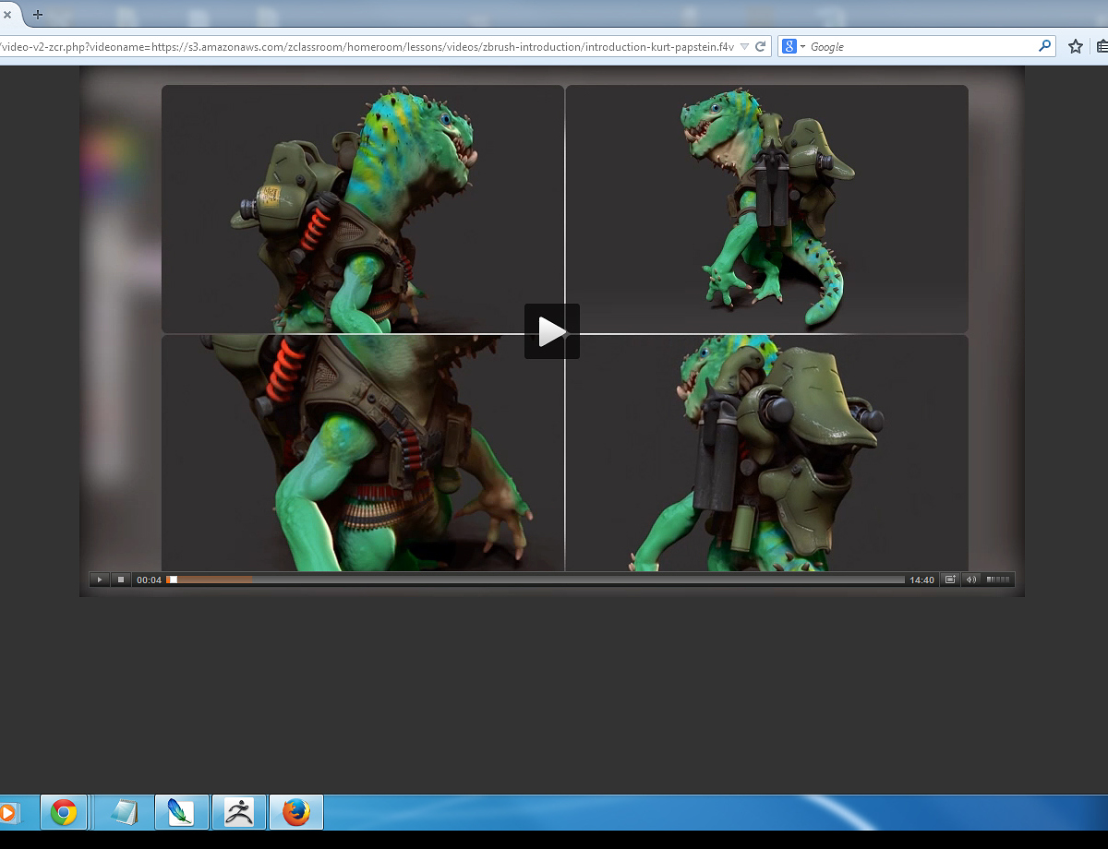Open Notepad from the taskbar
1108x849 pixels.
pos(124,812)
